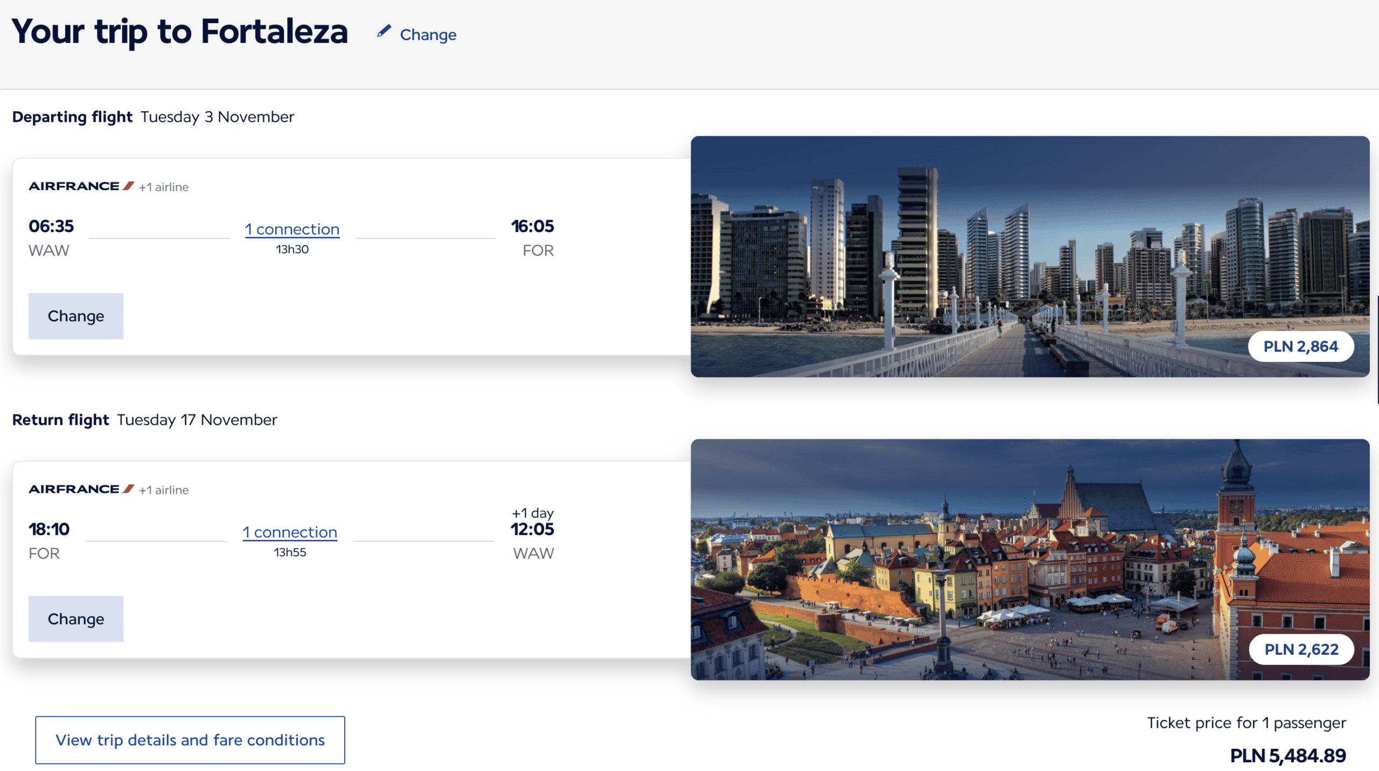Click the PLN 2,864 price badge
Screen dimensions: 1379x771
coord(1300,346)
